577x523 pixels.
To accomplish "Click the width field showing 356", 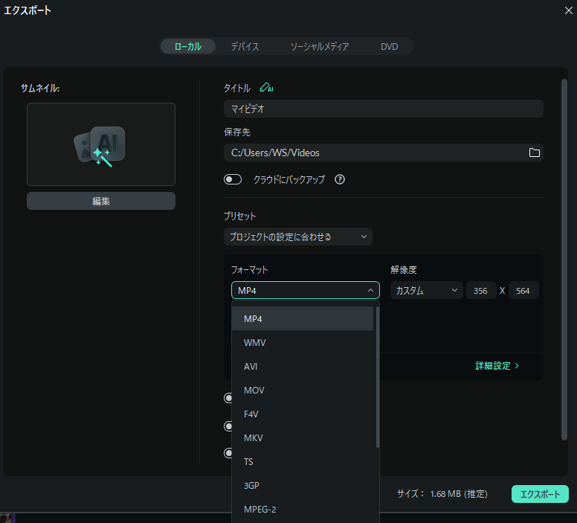I will 481,290.
